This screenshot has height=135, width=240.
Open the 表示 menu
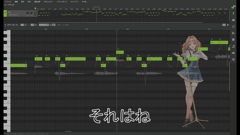23,2
